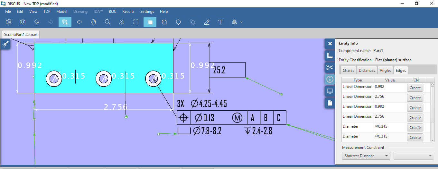
Task: Toggle the shaded solid view mode
Action: point(150,22)
